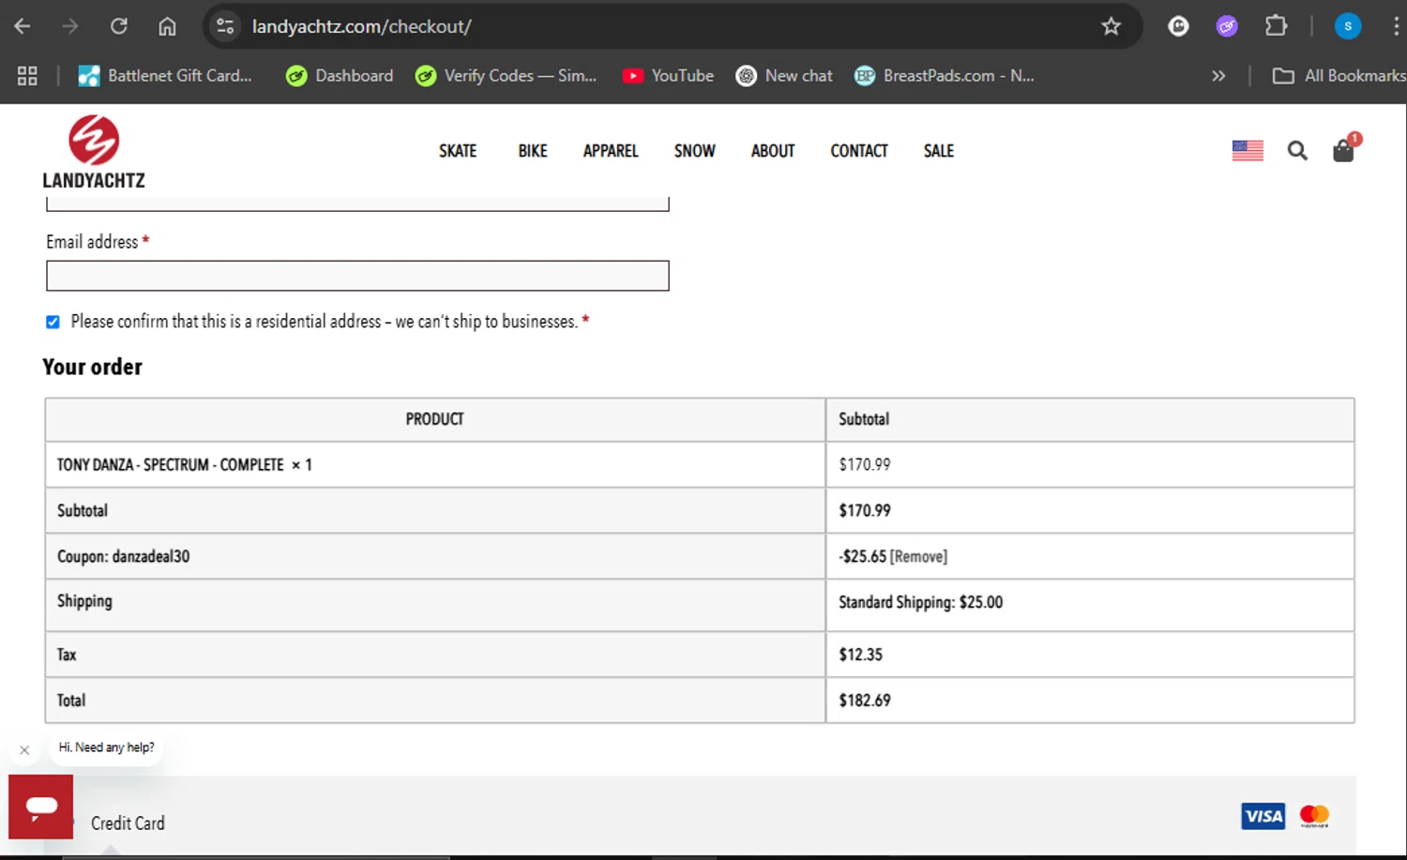The height and width of the screenshot is (860, 1407).
Task: Open the YouTube bookmark
Action: tap(668, 76)
